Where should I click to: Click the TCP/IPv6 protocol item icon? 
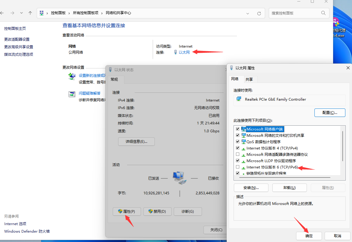coord(243,168)
